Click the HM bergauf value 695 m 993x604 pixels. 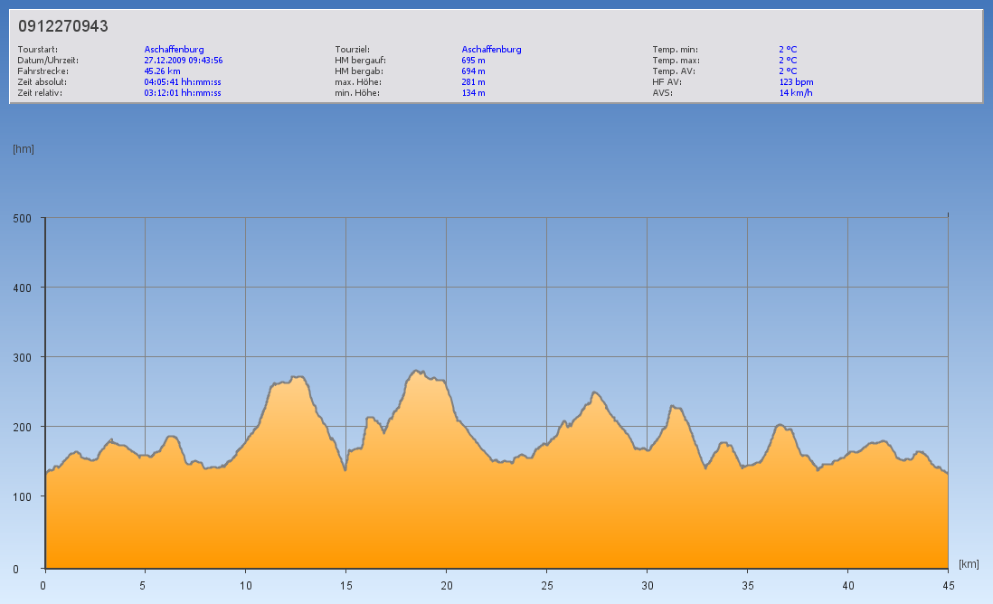click(474, 61)
